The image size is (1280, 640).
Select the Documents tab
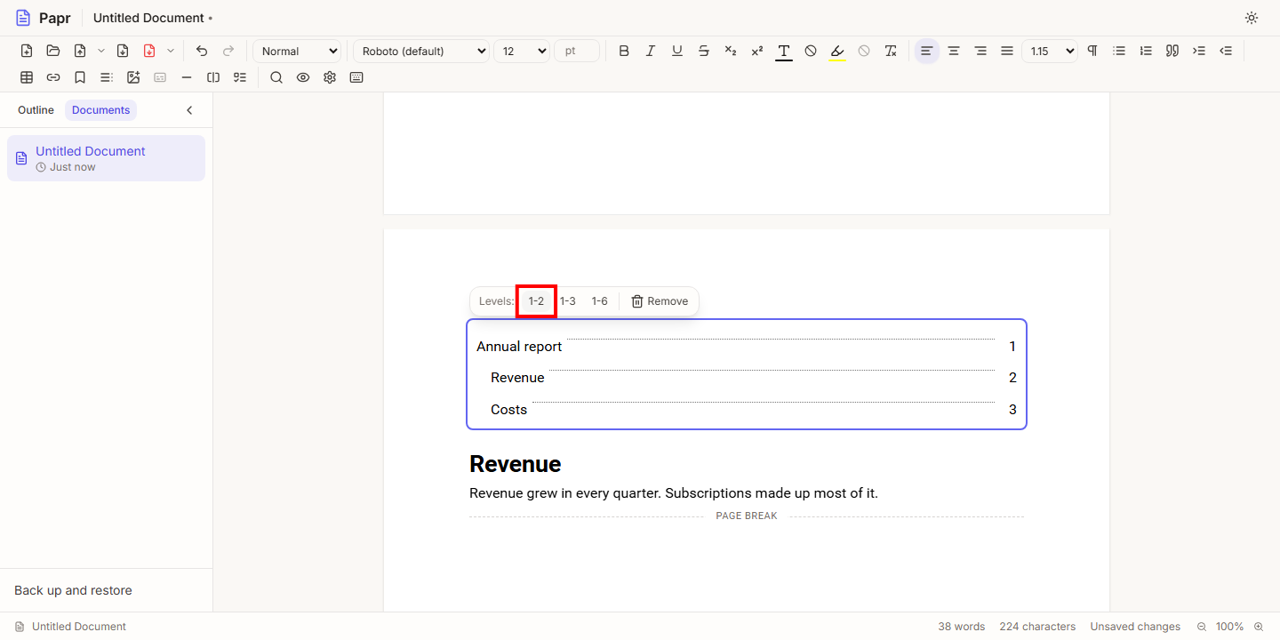pos(101,110)
